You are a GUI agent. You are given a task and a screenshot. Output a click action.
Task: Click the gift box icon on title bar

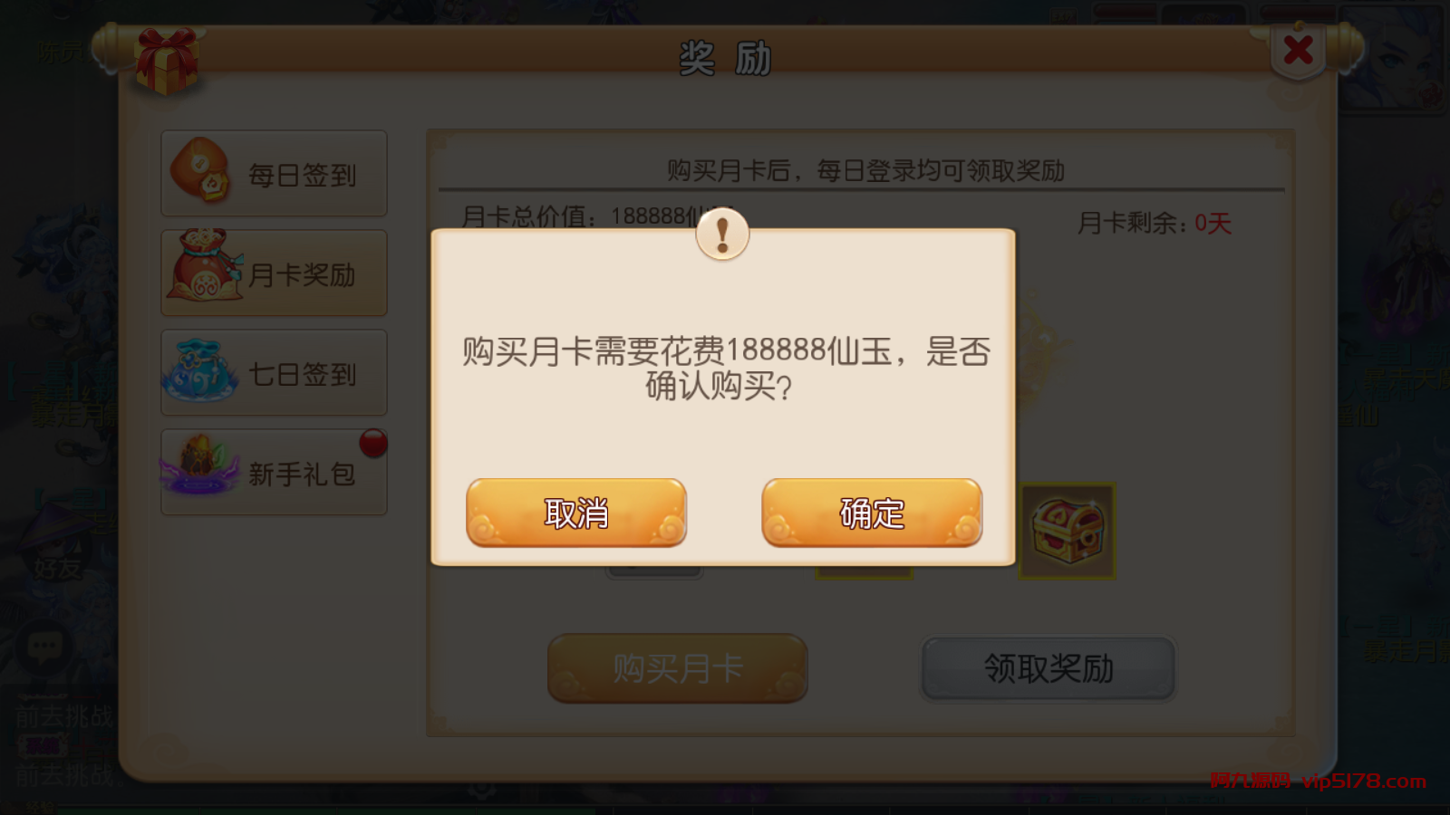pyautogui.click(x=166, y=60)
